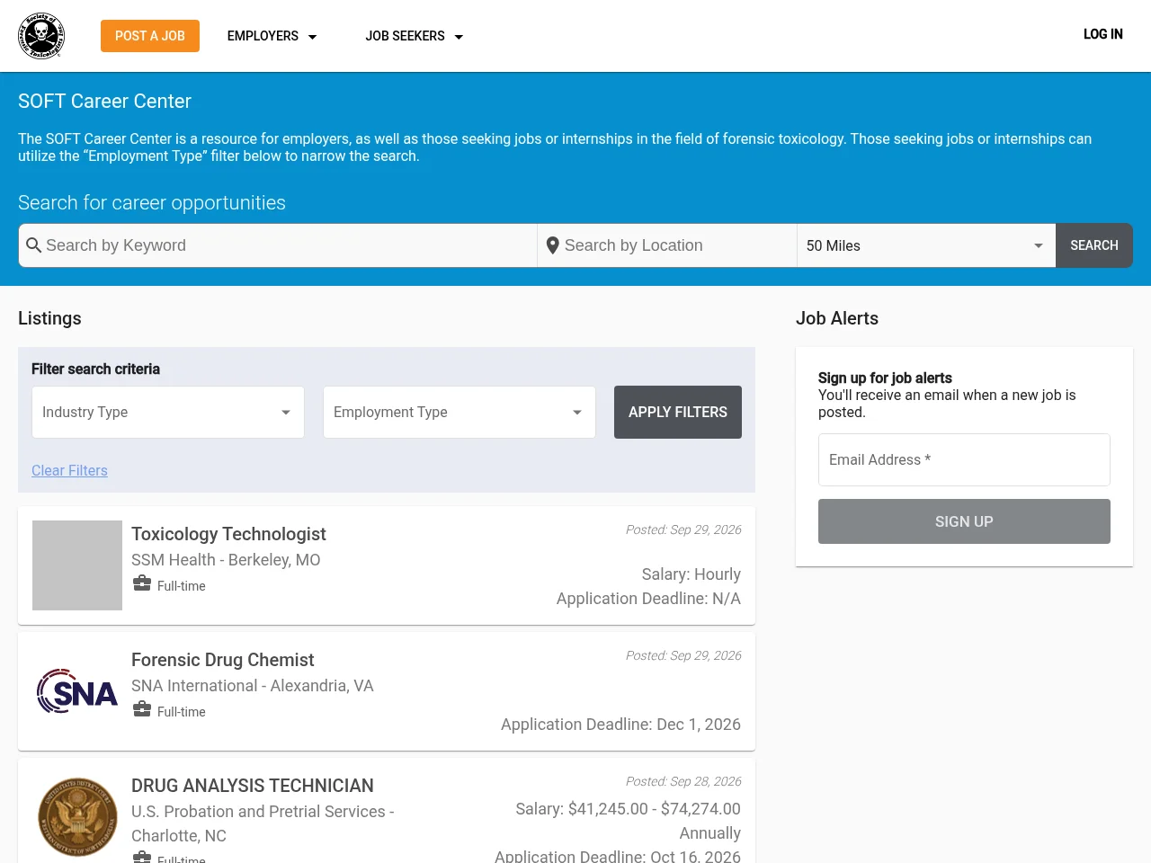The height and width of the screenshot is (863, 1151).
Task: Click 'Salary: $41,245.00 - $74,274.00' text
Action: coord(629,809)
